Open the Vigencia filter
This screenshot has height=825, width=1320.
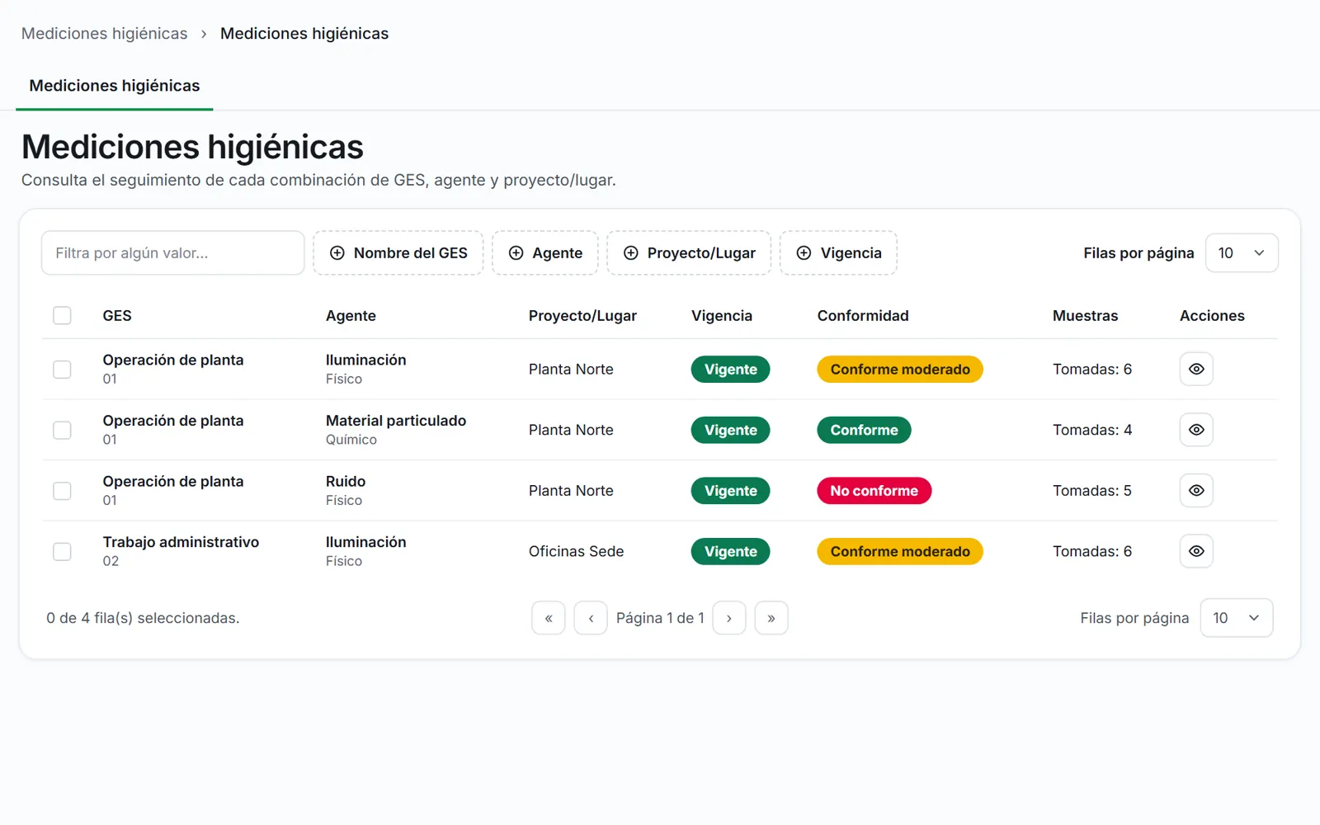(x=839, y=253)
